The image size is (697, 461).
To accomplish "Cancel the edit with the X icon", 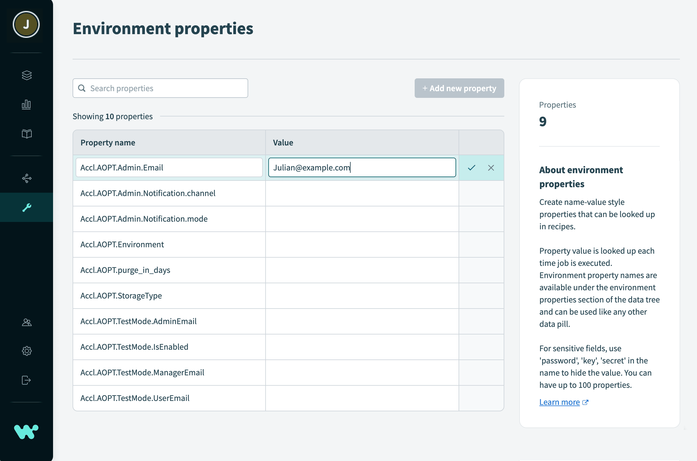I will click(491, 167).
